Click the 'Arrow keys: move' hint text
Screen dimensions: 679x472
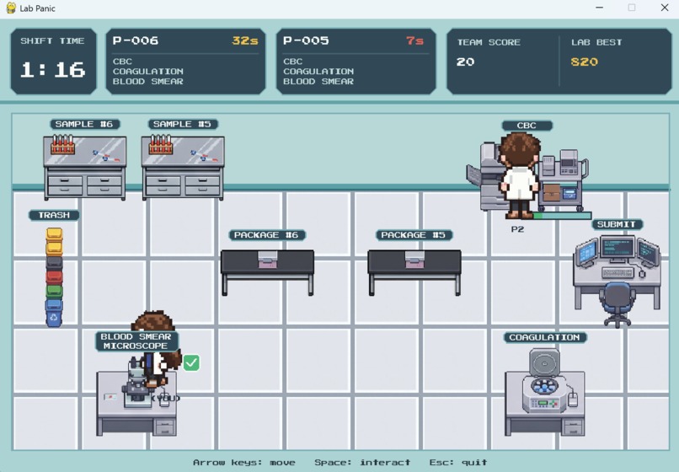pyautogui.click(x=244, y=463)
